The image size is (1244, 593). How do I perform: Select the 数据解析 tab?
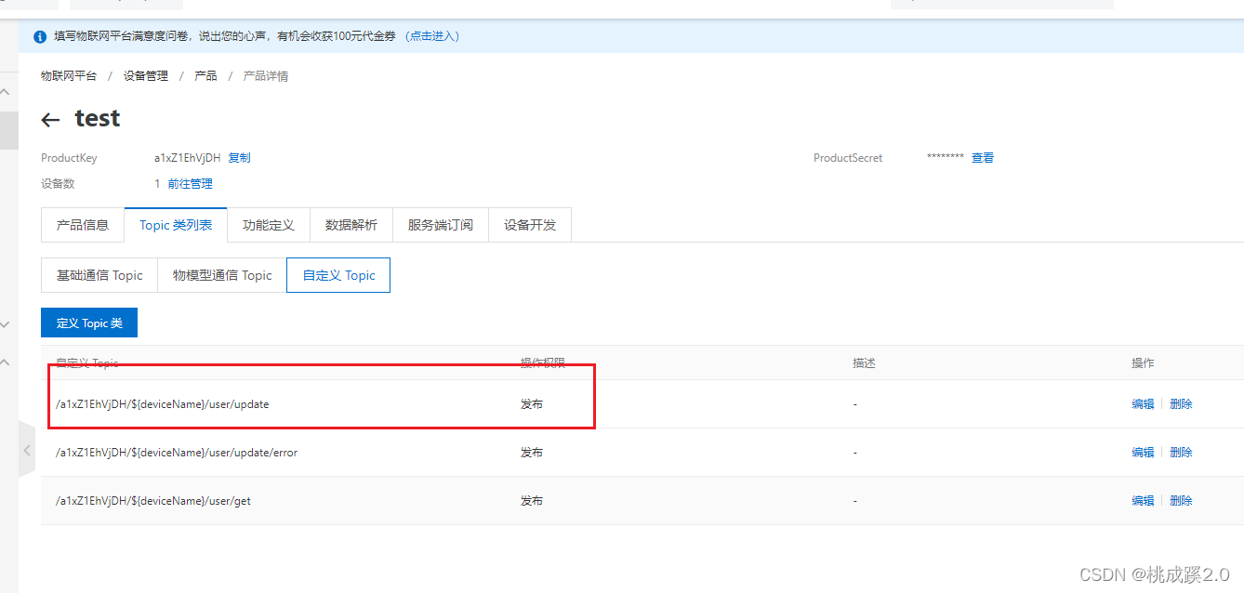[x=351, y=225]
